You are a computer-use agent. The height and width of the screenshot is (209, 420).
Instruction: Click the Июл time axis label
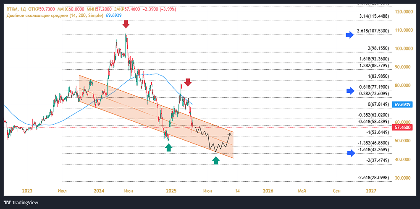coord(62,191)
